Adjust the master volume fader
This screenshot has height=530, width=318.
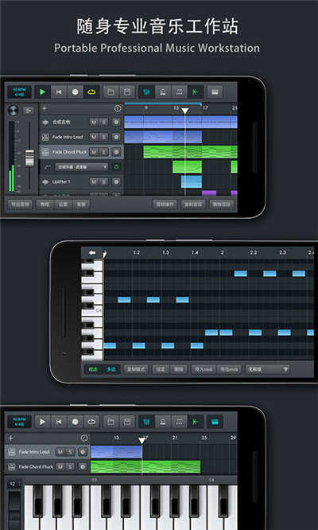(29, 158)
